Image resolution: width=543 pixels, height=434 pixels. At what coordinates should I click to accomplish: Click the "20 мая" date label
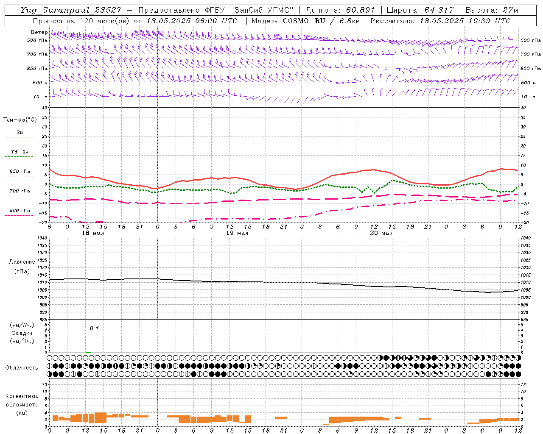(381, 233)
